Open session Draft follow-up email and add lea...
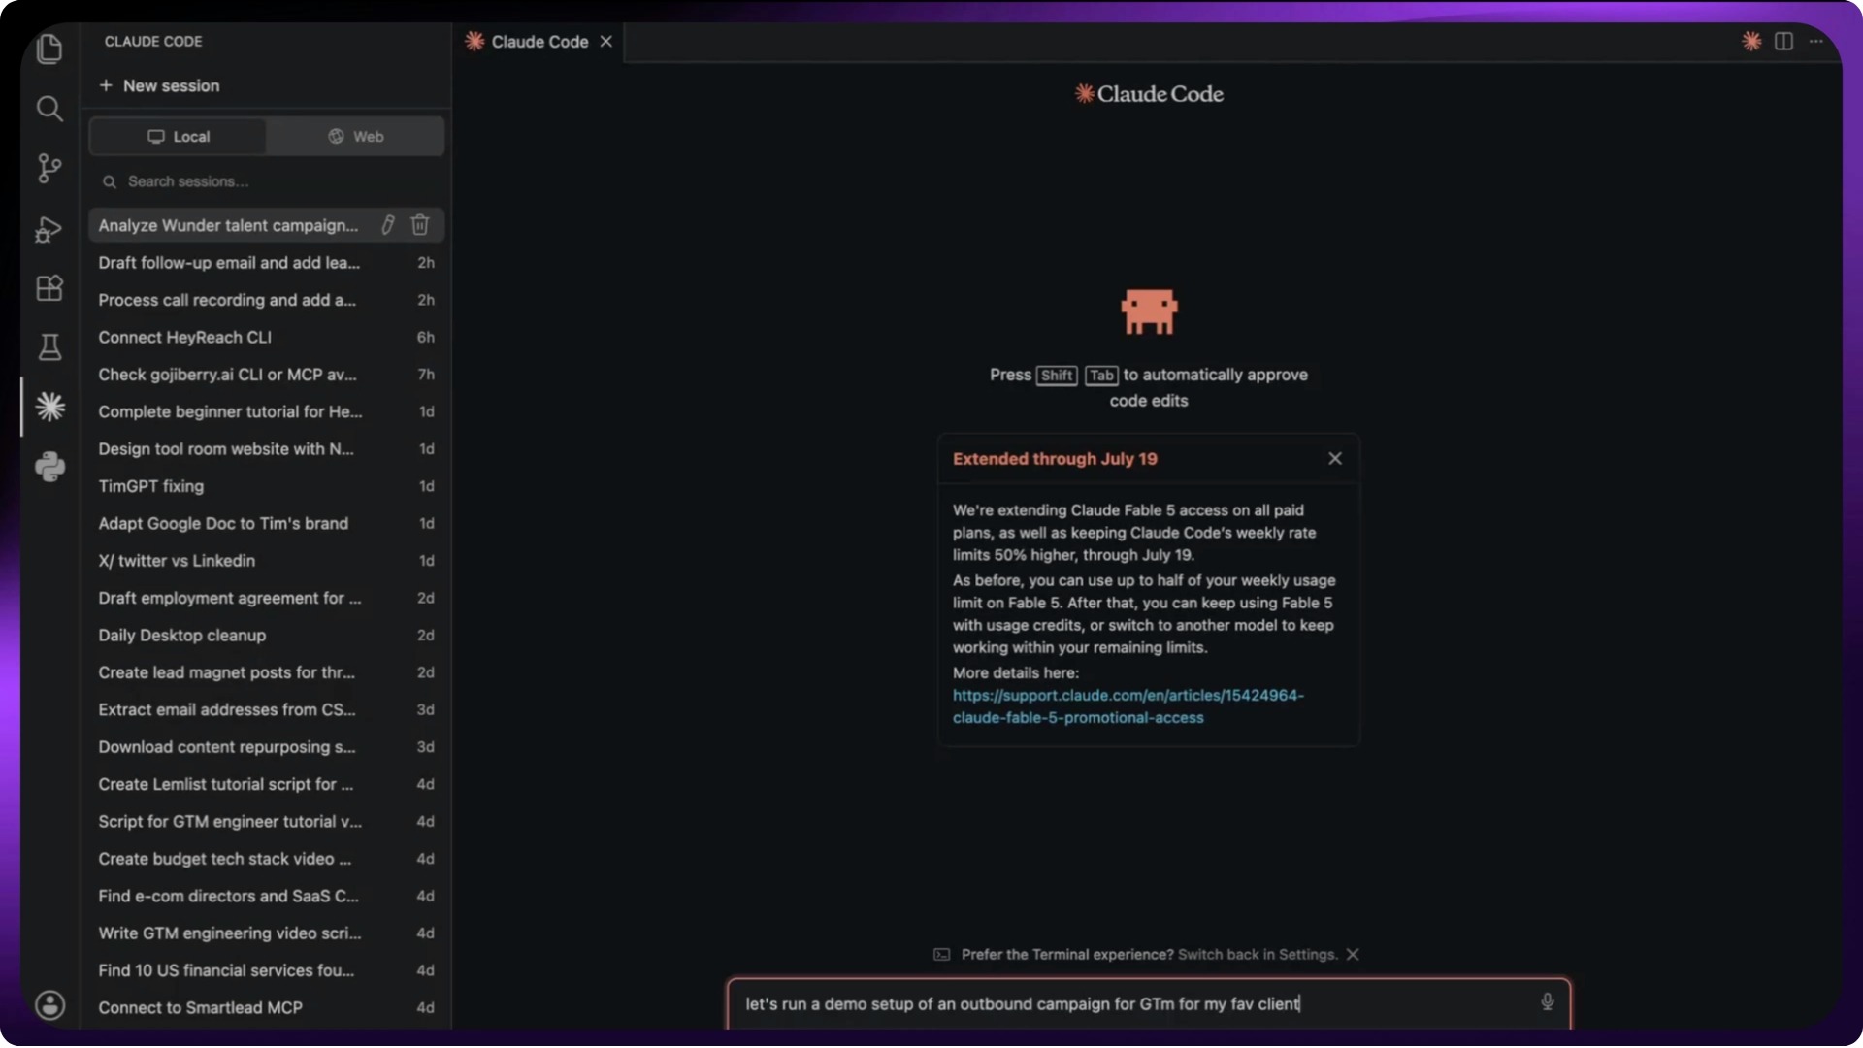This screenshot has width=1863, height=1048. [267, 263]
